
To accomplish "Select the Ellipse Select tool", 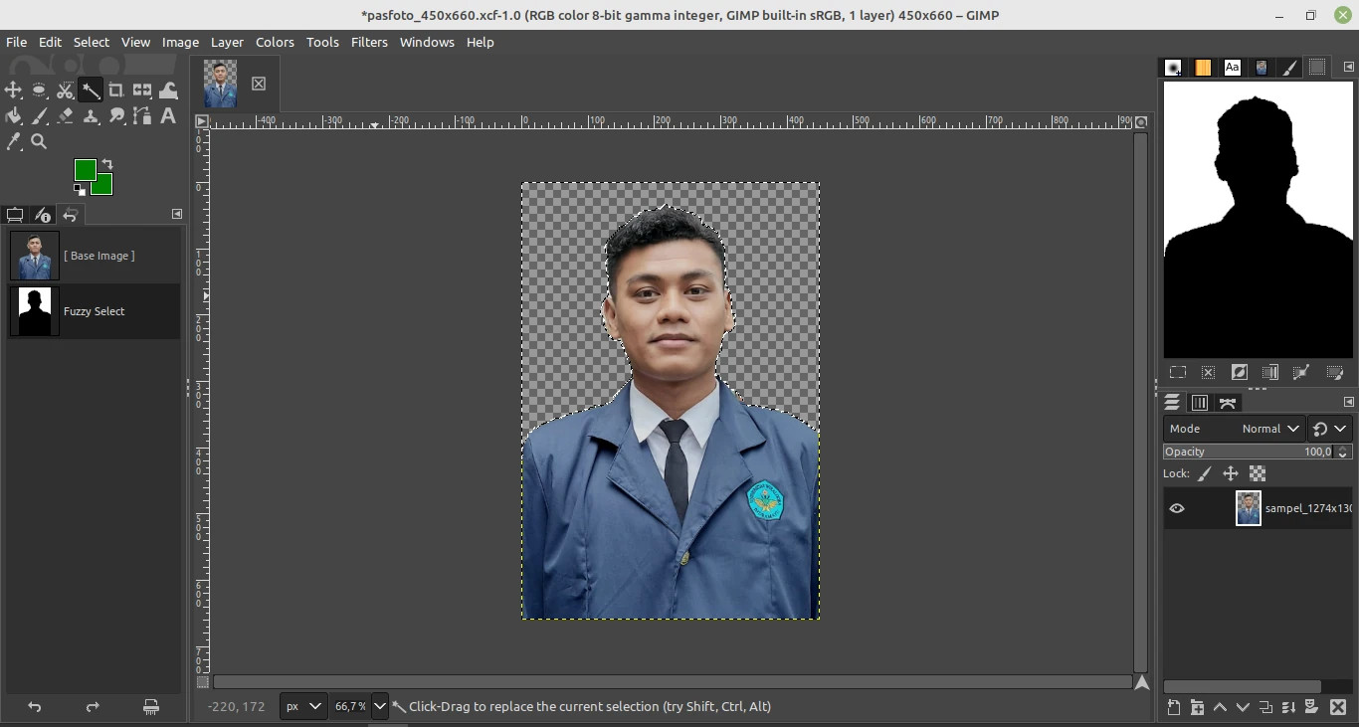I will click(39, 91).
